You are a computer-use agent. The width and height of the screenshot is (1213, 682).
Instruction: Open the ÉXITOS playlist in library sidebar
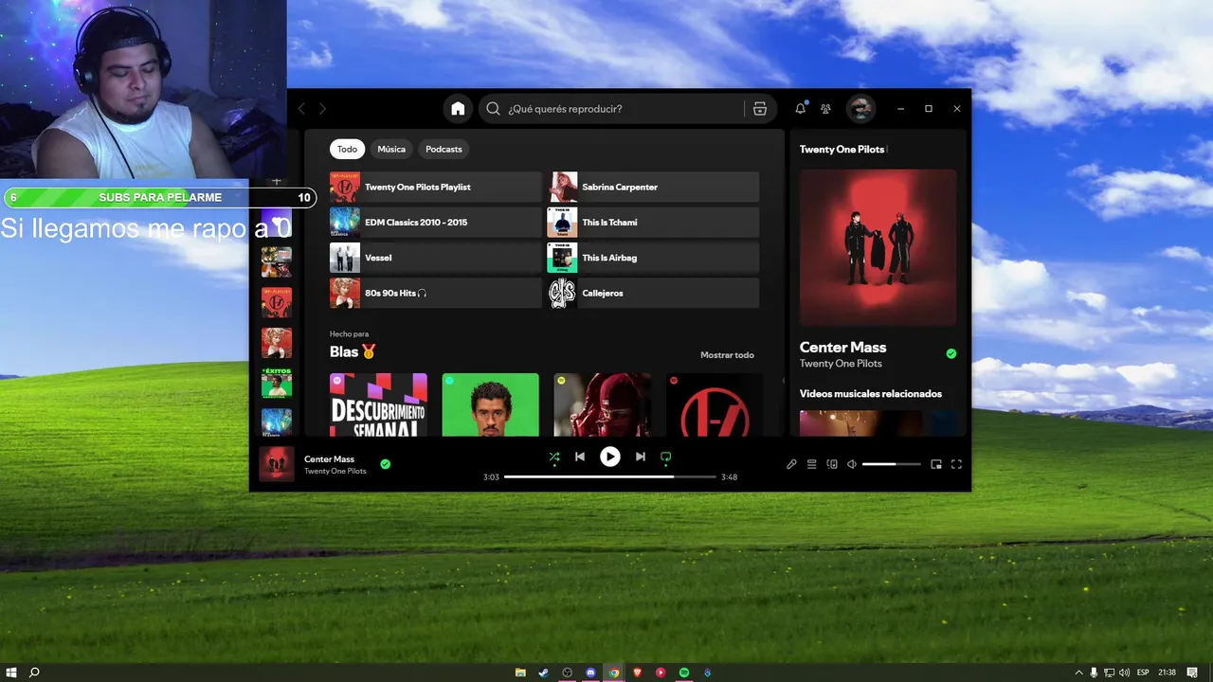click(x=277, y=383)
